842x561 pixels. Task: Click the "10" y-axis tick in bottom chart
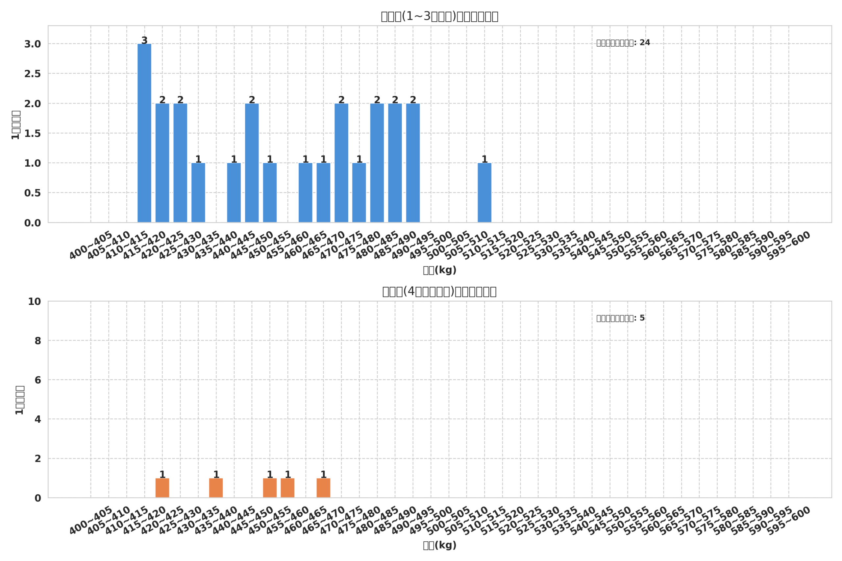34,302
